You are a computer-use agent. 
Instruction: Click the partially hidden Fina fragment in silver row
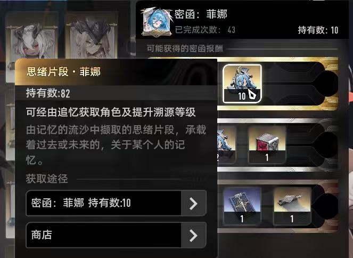226,144
